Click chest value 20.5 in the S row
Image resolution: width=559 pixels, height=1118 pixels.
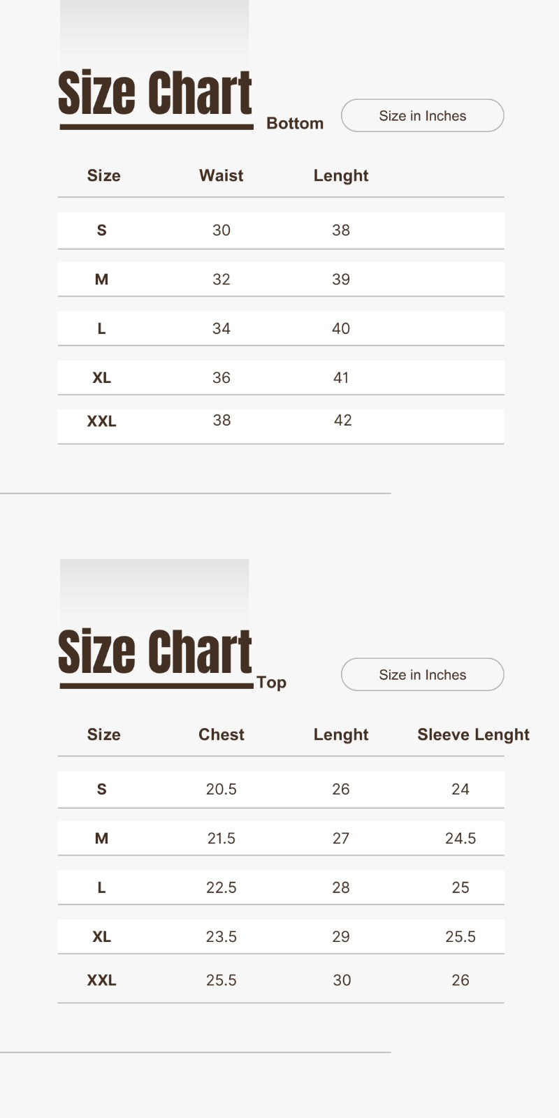coord(221,790)
